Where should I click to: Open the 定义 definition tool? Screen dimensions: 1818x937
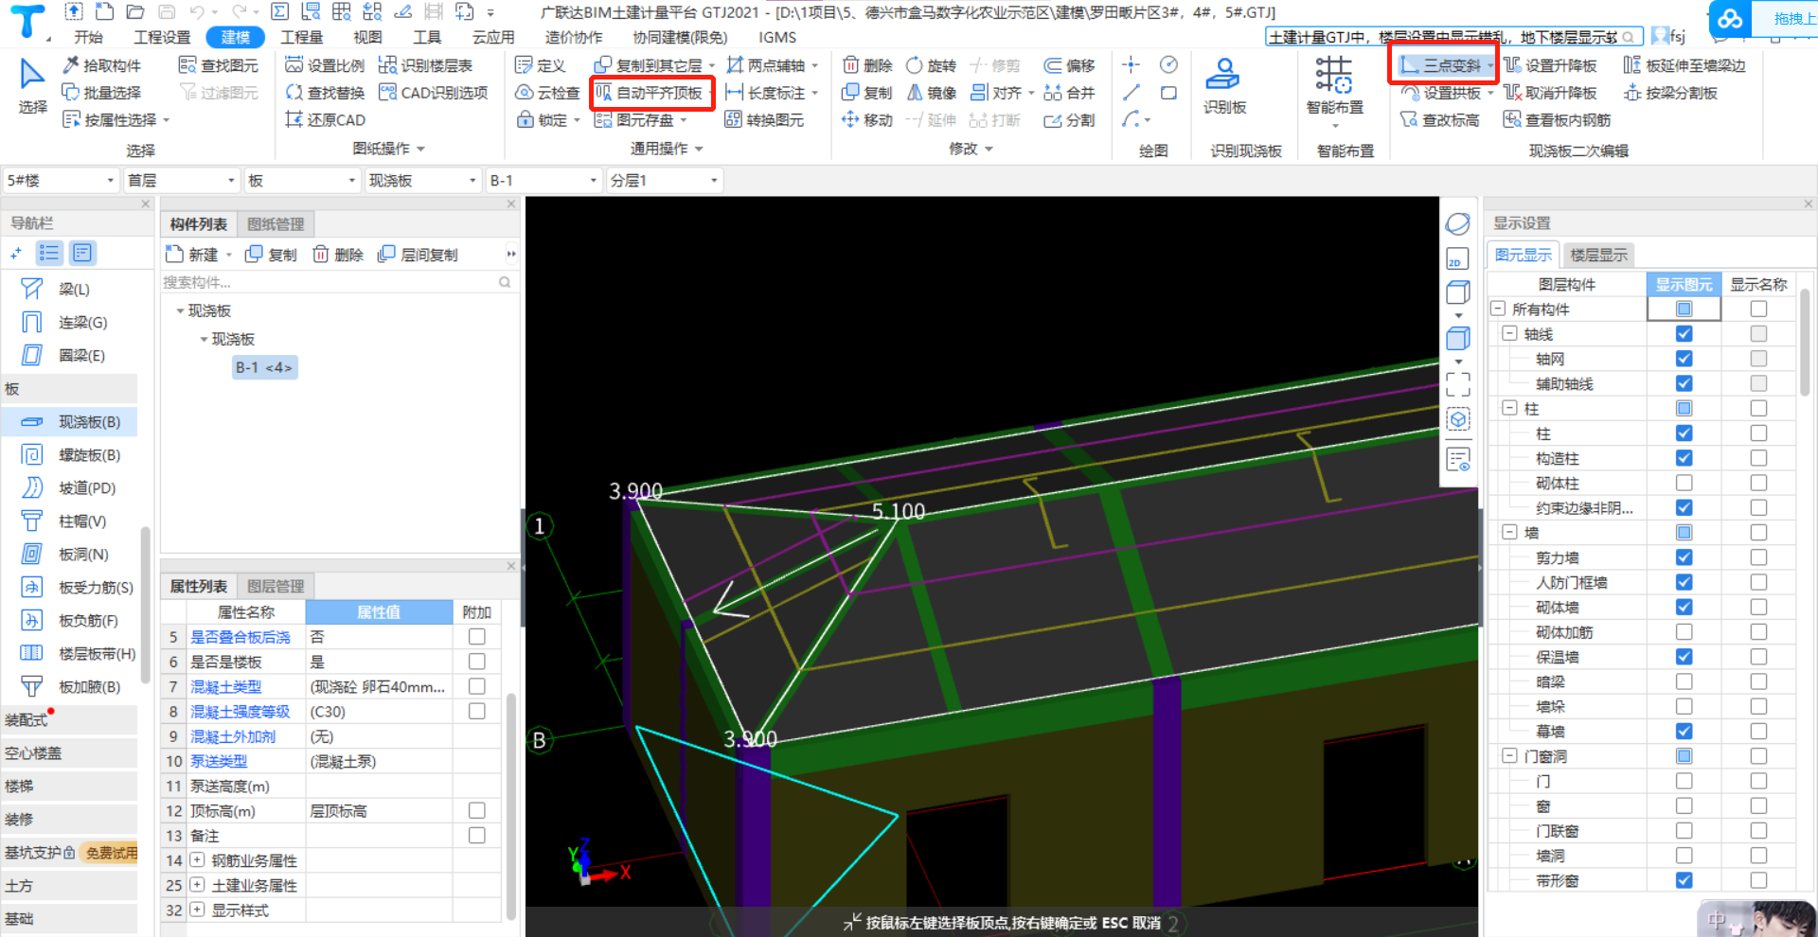click(x=541, y=65)
